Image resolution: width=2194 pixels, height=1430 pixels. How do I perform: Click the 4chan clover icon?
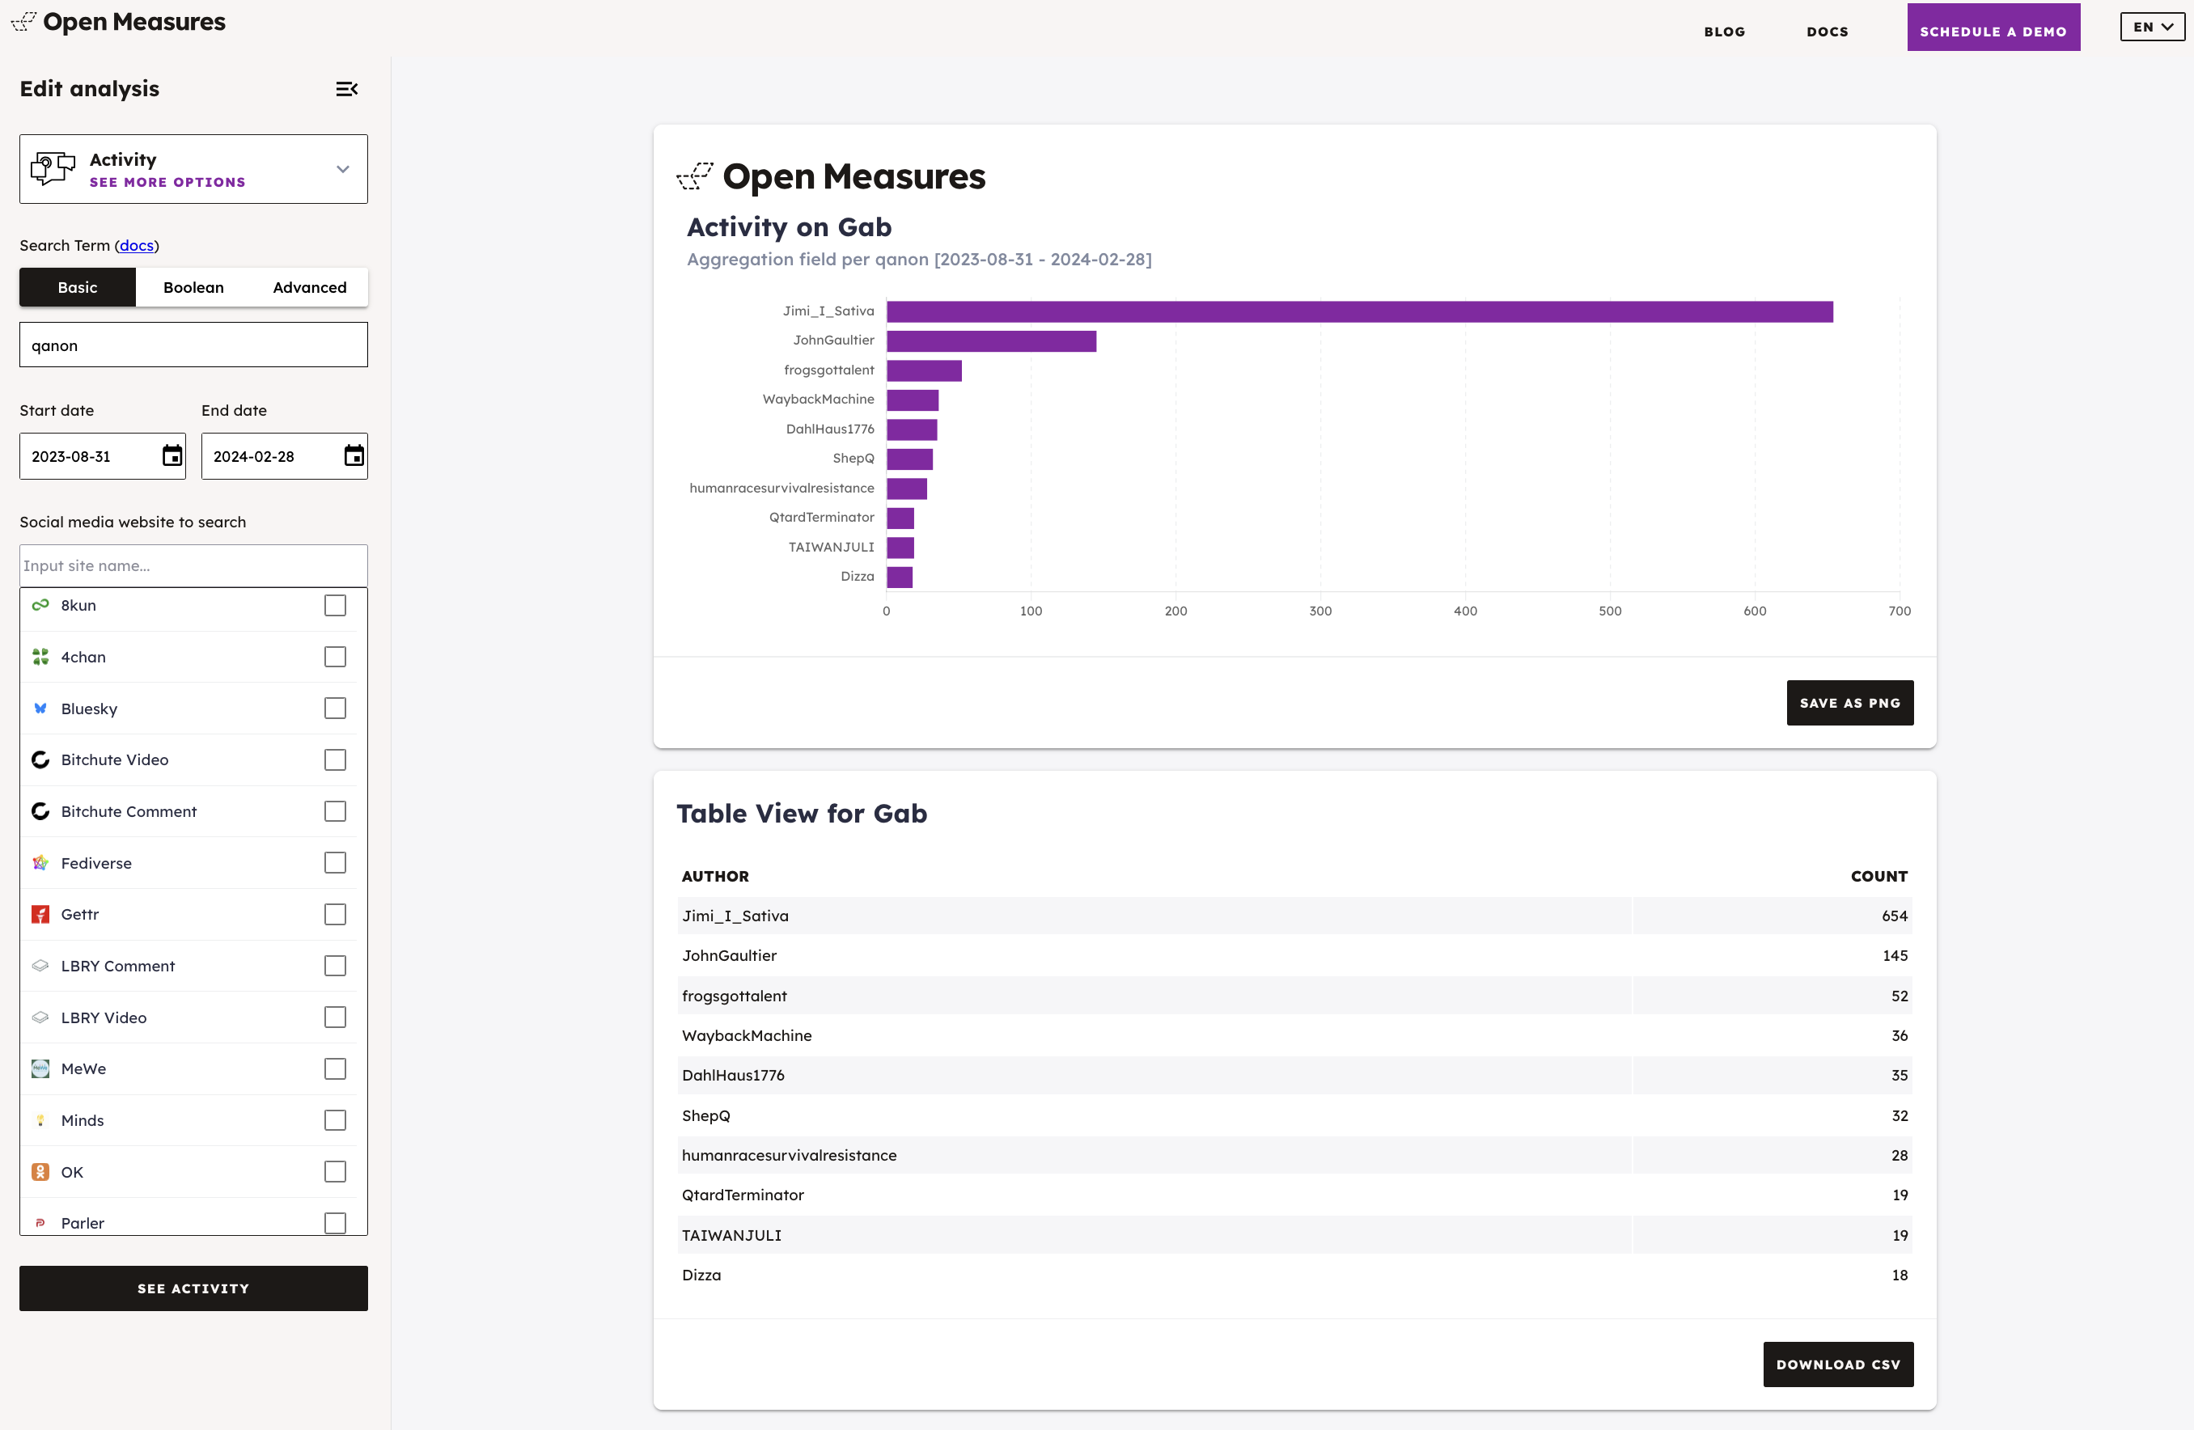[x=40, y=657]
